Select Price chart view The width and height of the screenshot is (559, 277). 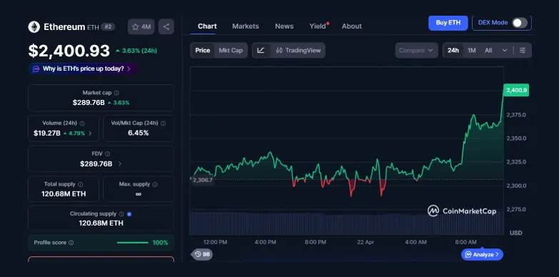coord(203,50)
